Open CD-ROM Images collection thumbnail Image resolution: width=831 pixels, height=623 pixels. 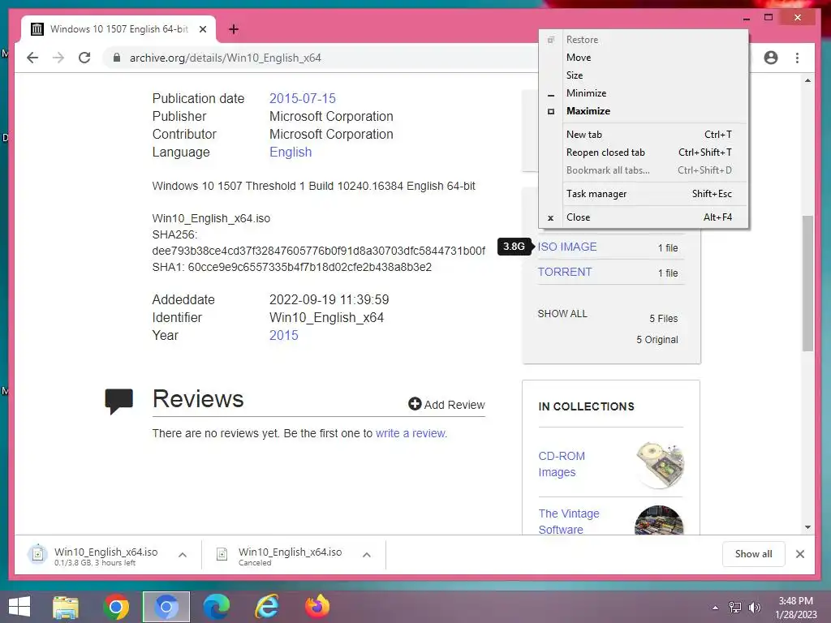pyautogui.click(x=660, y=464)
